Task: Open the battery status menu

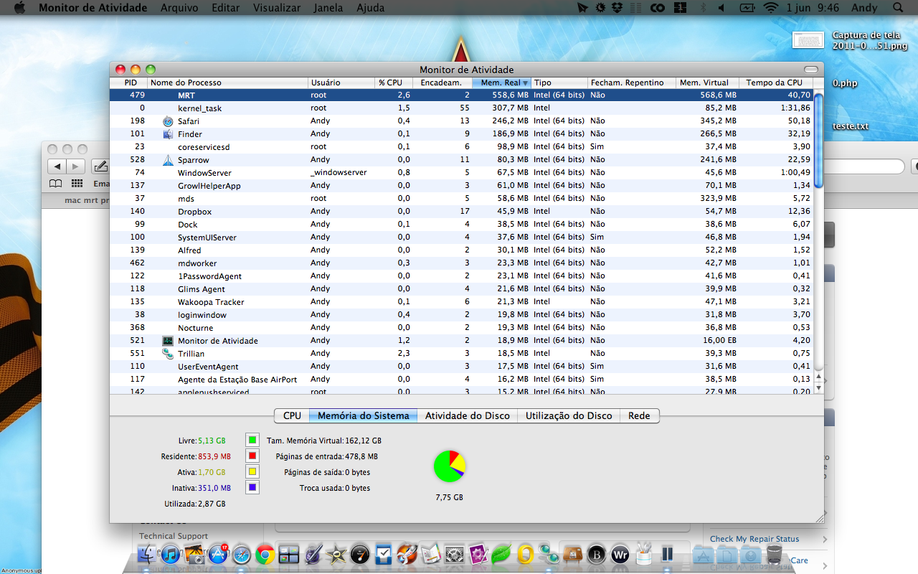Action: [x=747, y=8]
